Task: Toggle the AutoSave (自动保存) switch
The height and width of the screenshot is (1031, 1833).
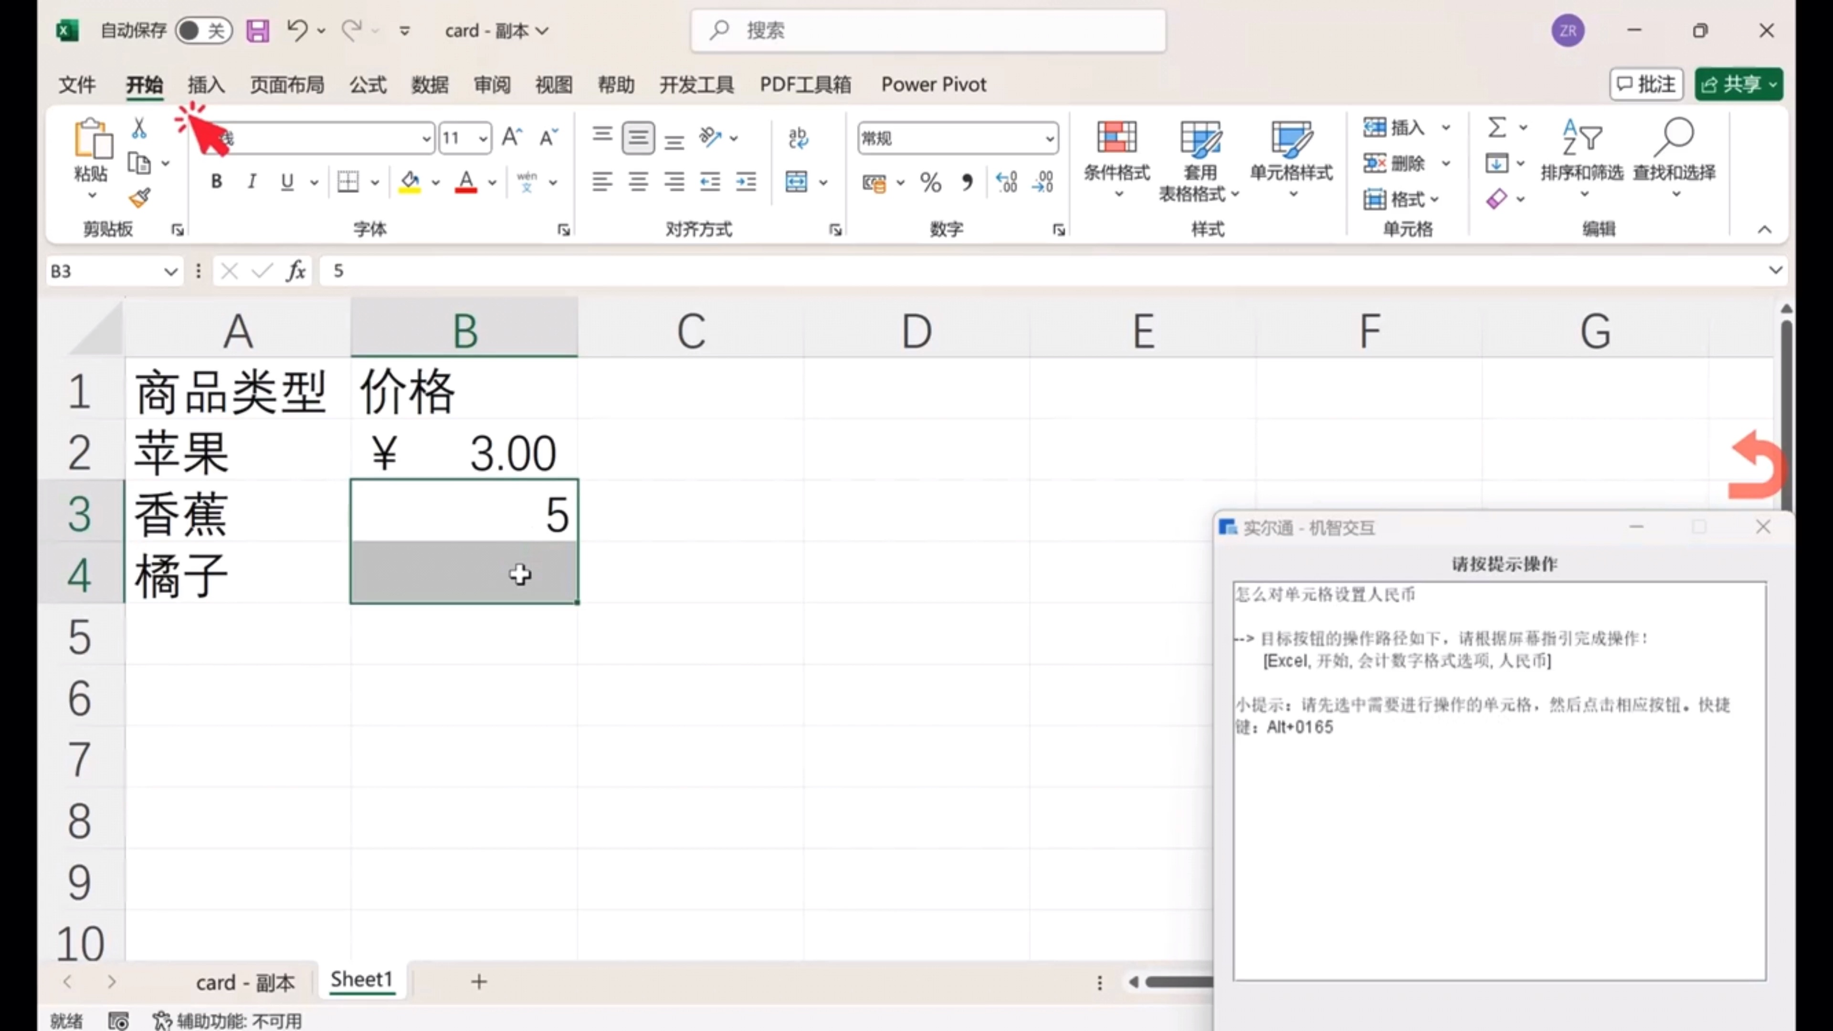Action: coord(203,31)
